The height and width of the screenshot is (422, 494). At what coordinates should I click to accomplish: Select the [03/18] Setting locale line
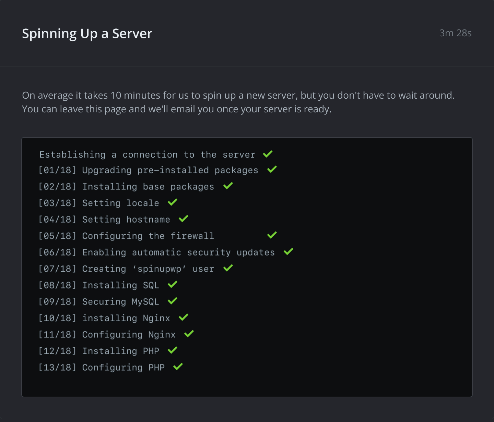point(99,203)
